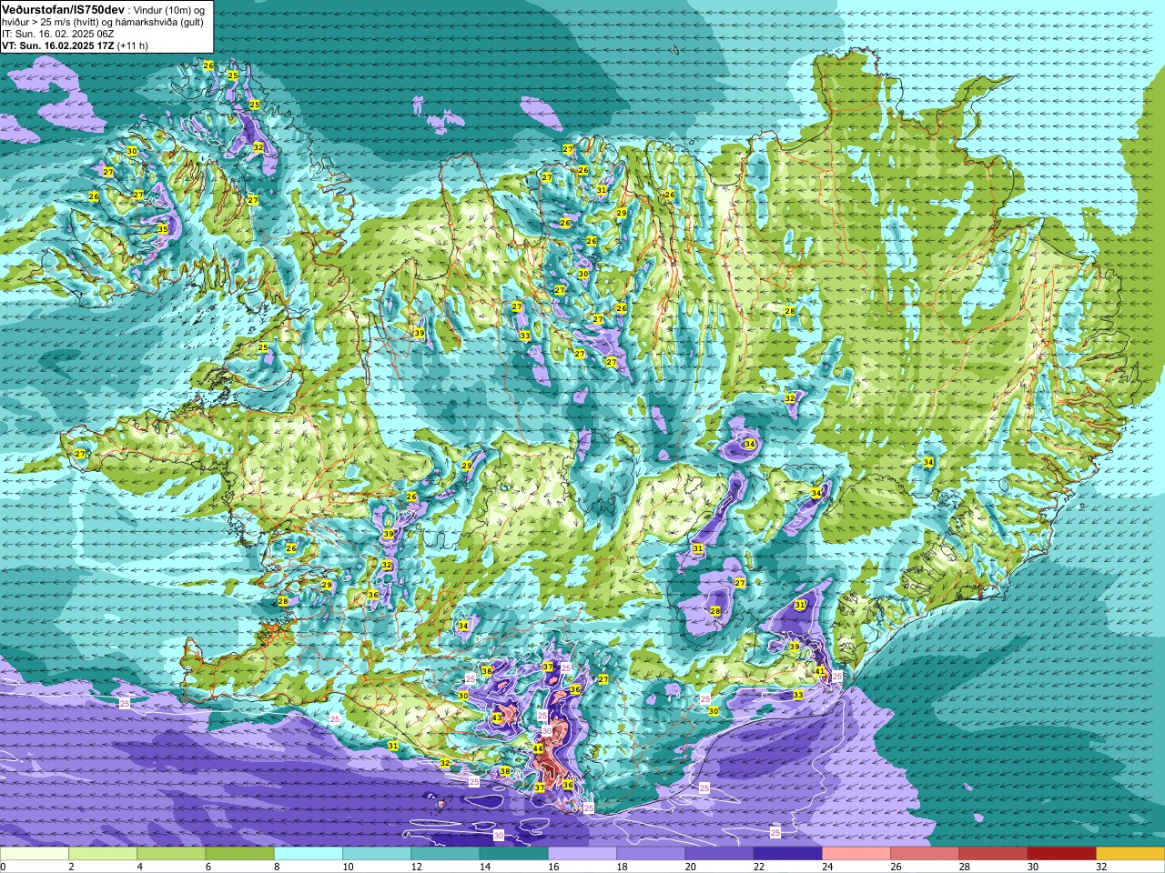Select the pale cyan 8–10 m/s legend swatch
Image resolution: width=1165 pixels, height=873 pixels.
pyautogui.click(x=309, y=854)
